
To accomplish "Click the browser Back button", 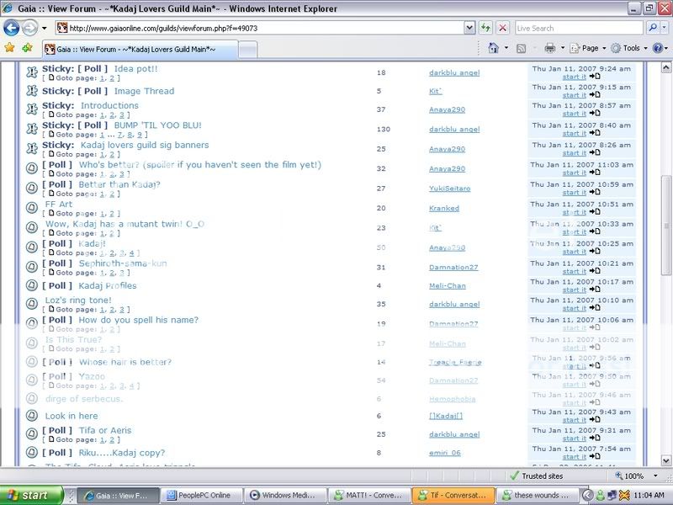I will click(13, 28).
